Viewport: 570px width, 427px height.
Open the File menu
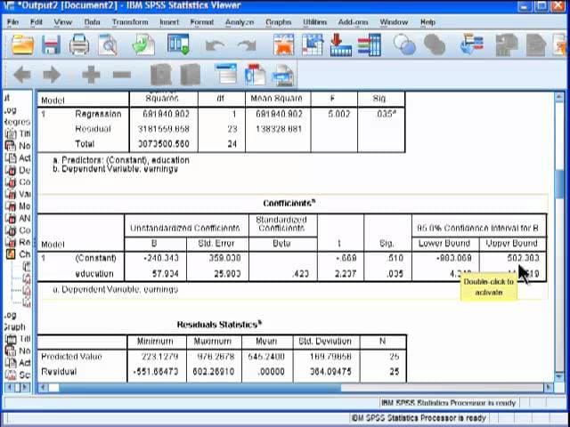pos(12,22)
